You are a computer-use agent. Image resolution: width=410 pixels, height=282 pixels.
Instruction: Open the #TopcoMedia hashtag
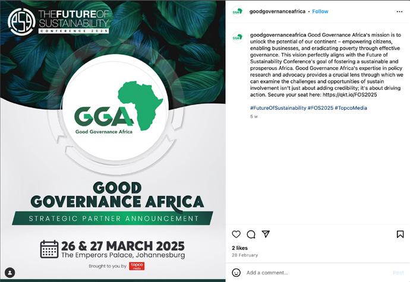(x=351, y=108)
